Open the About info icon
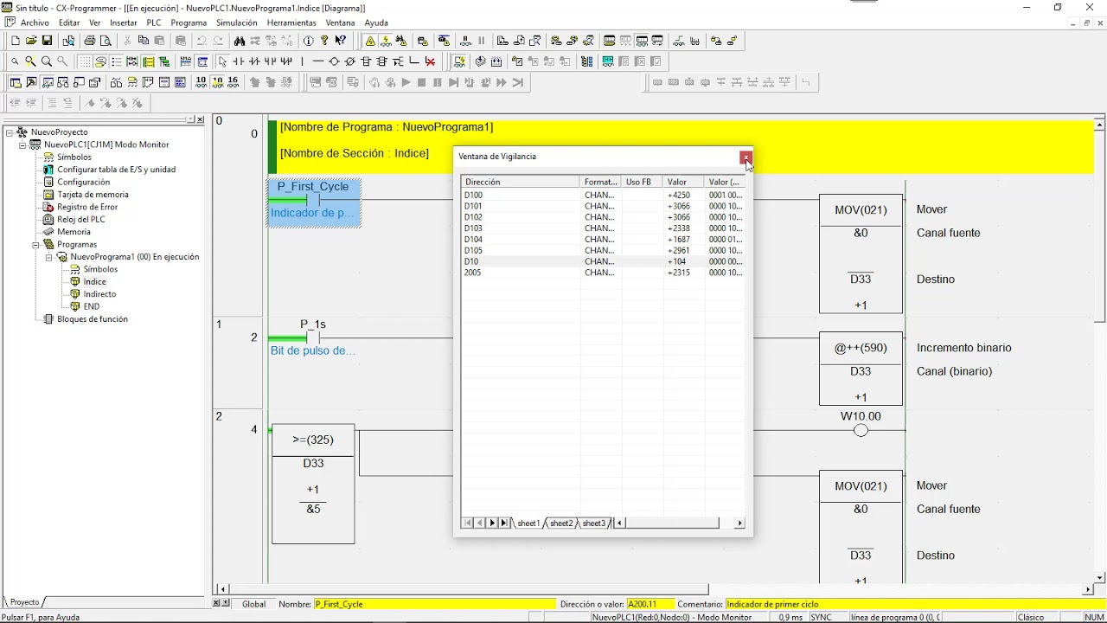Viewport: 1107px width, 623px height. [x=309, y=41]
